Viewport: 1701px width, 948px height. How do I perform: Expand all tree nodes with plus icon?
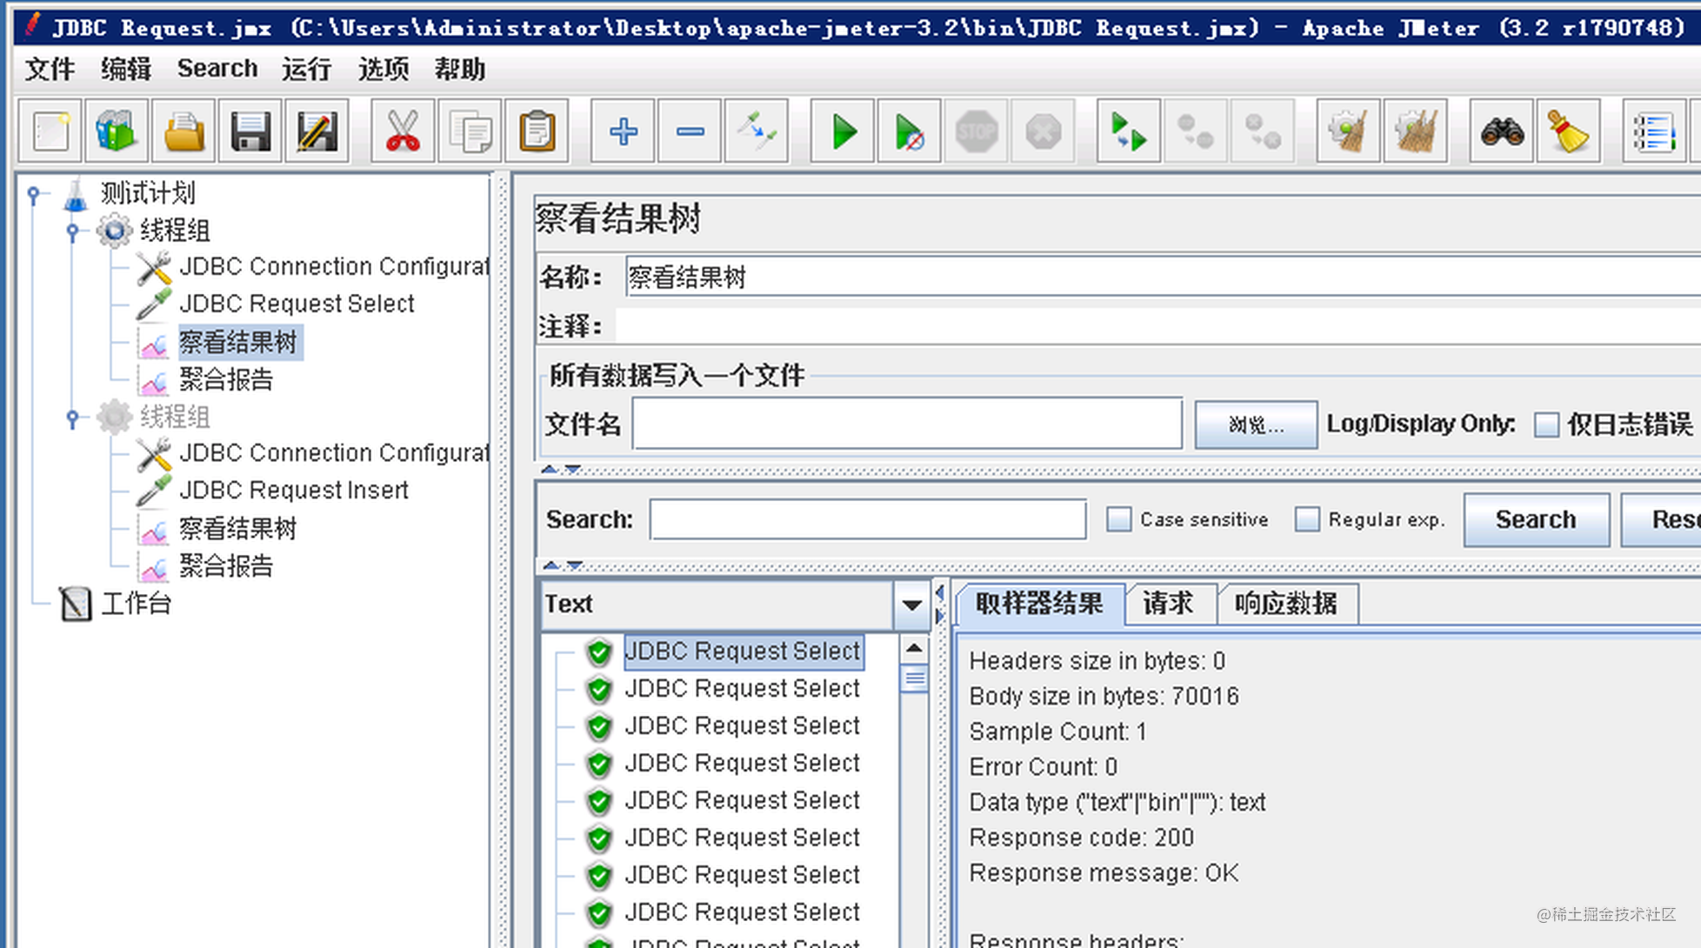coord(622,131)
